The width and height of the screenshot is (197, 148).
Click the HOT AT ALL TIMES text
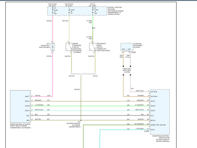92,5
